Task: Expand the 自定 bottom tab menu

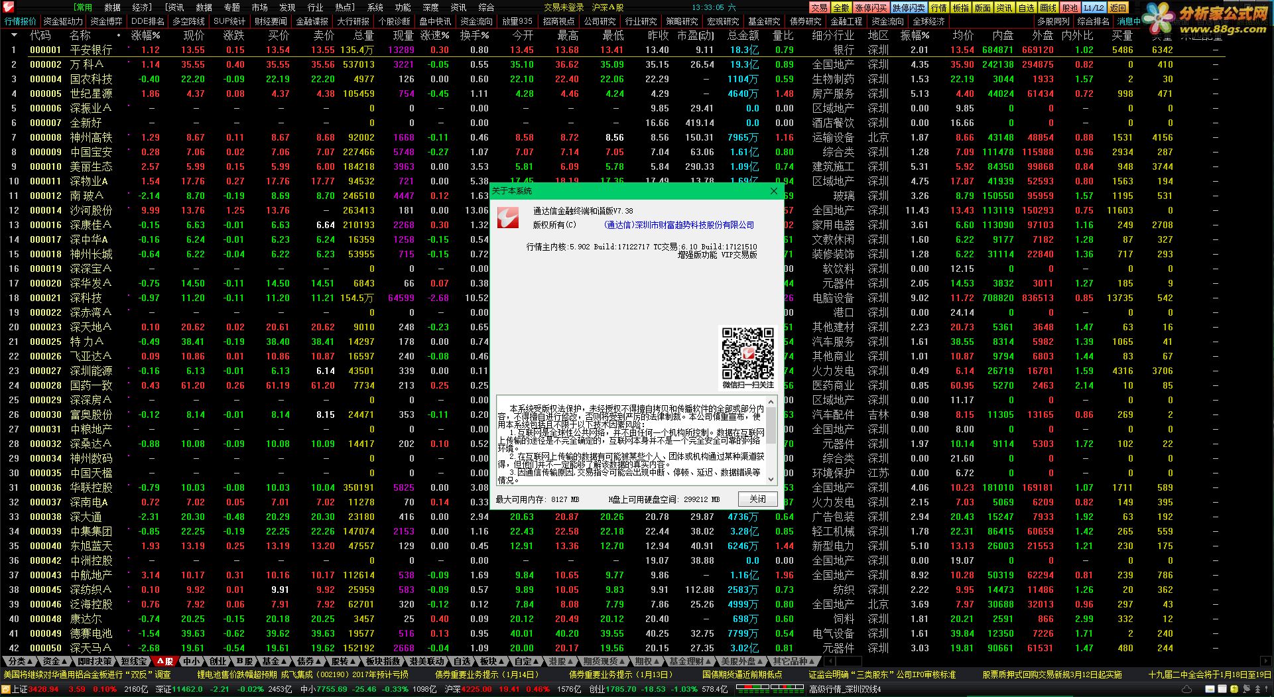Action: pos(527,661)
